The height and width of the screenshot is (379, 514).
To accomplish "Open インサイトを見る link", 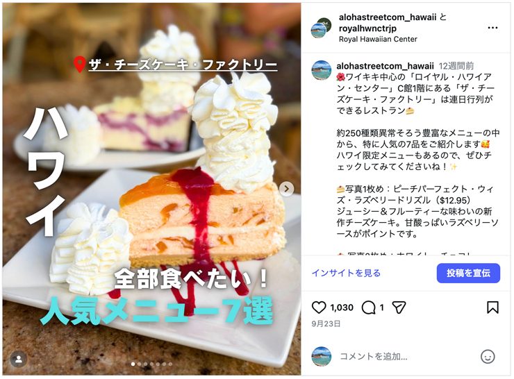I will [x=346, y=273].
